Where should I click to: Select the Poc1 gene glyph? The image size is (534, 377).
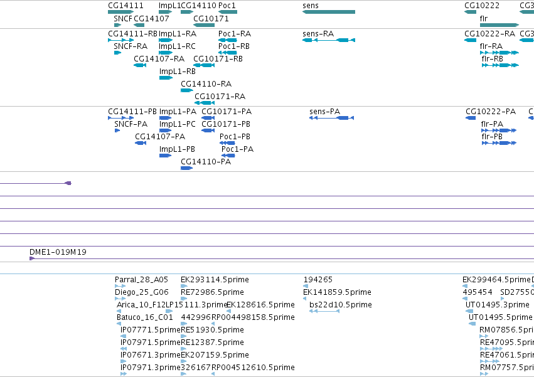[228, 12]
